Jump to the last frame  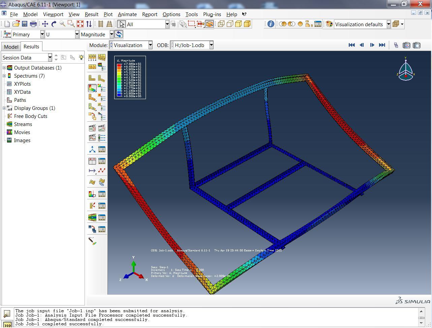382,45
